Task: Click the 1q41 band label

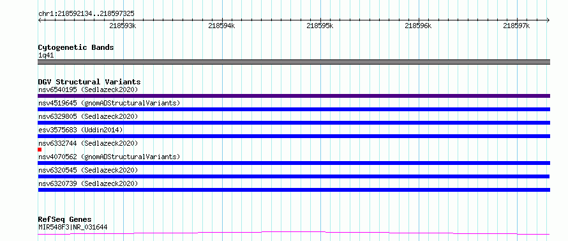Action: (46, 55)
